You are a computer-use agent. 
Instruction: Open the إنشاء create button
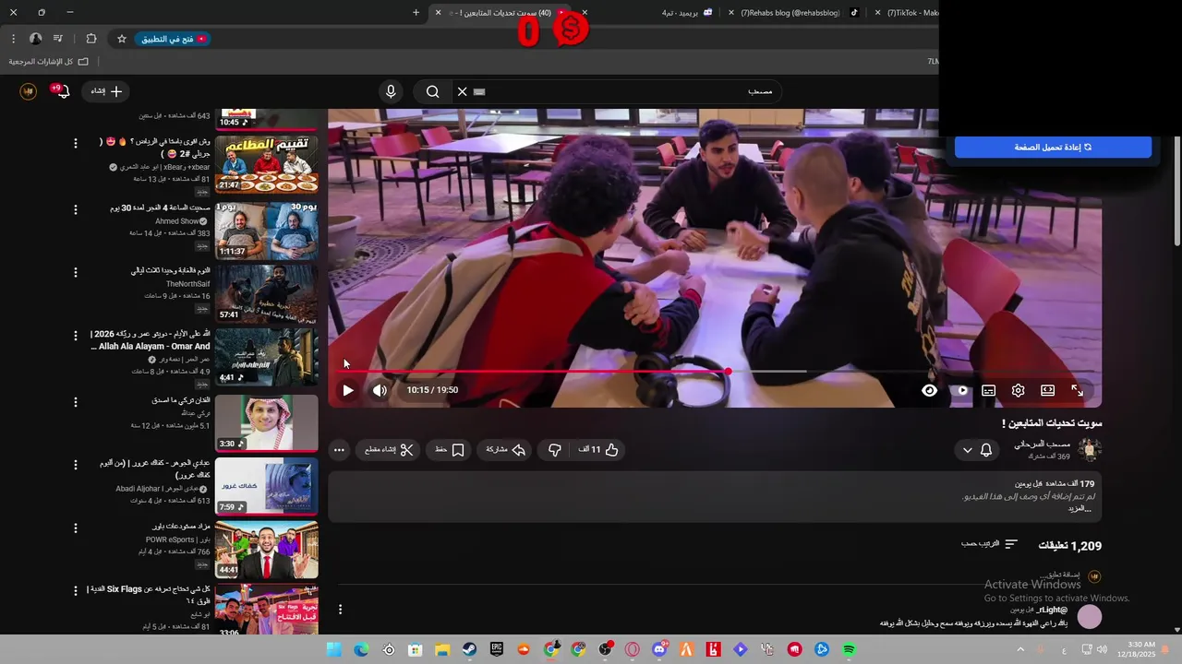point(106,91)
